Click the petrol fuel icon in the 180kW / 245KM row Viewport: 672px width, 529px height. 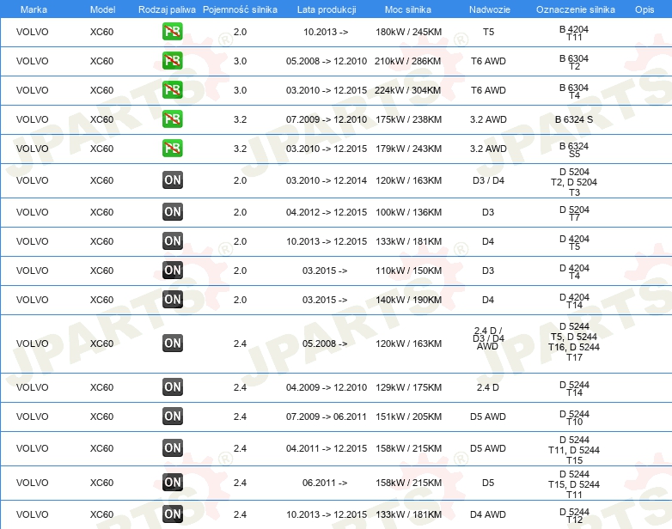pos(172,31)
